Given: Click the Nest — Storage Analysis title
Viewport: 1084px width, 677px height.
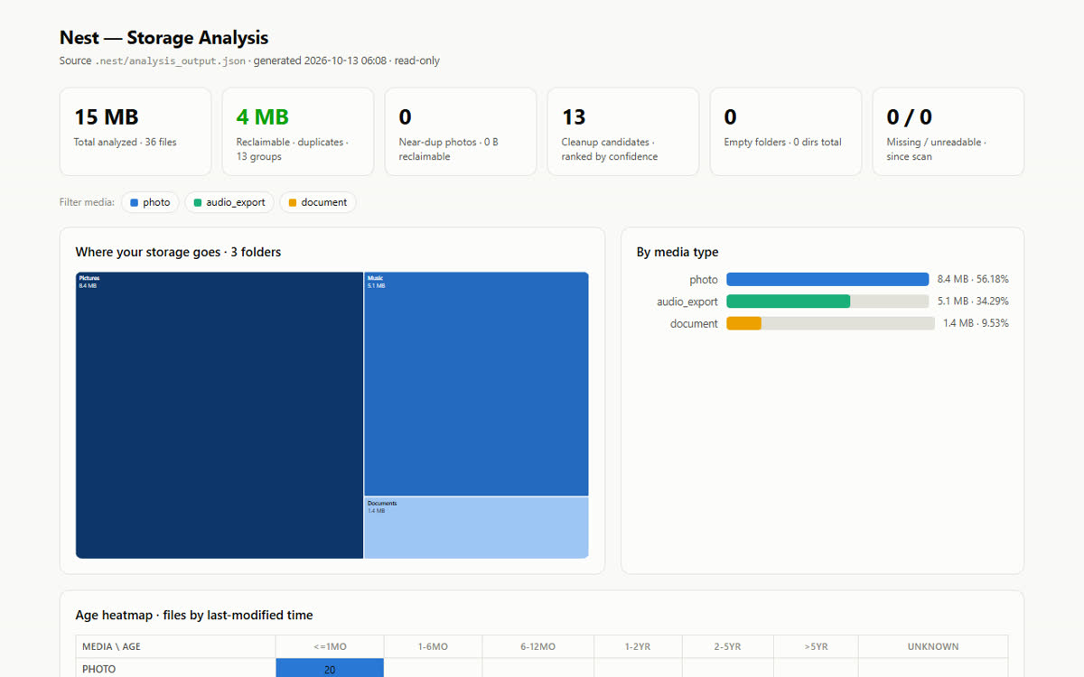Looking at the screenshot, I should (164, 38).
